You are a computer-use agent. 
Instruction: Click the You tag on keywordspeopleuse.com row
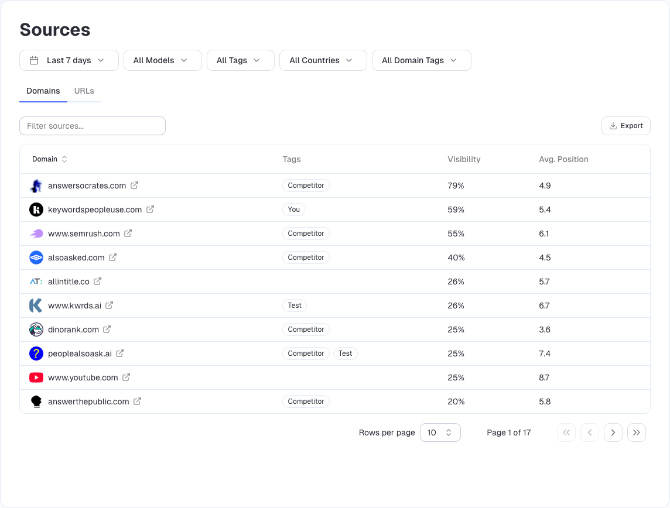(x=293, y=210)
